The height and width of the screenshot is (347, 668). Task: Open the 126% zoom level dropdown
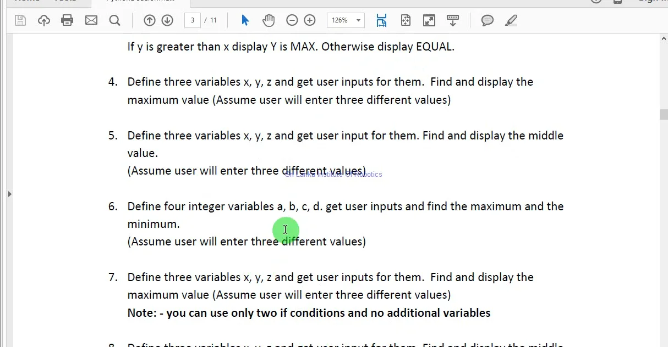tap(346, 20)
